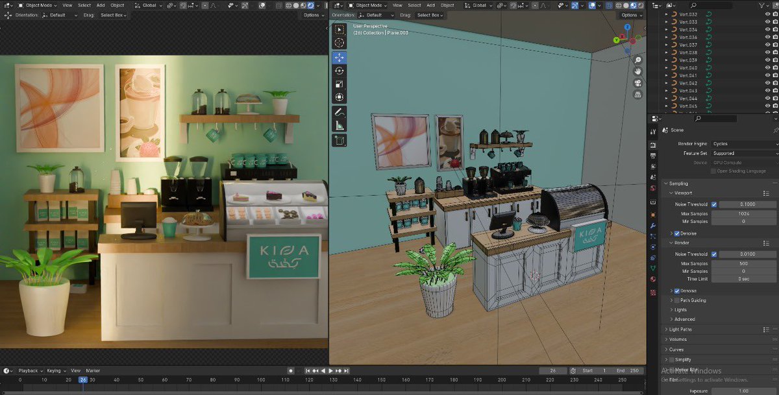
Task: Click the play animation button
Action: tap(330, 370)
